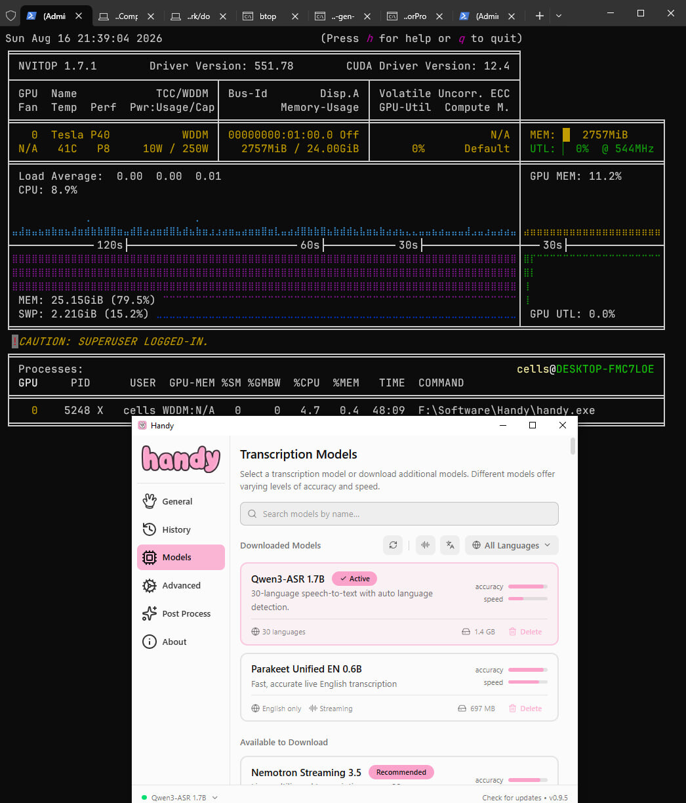Click the 2757MiB / 24.00GiB memory usage

[x=300, y=148]
